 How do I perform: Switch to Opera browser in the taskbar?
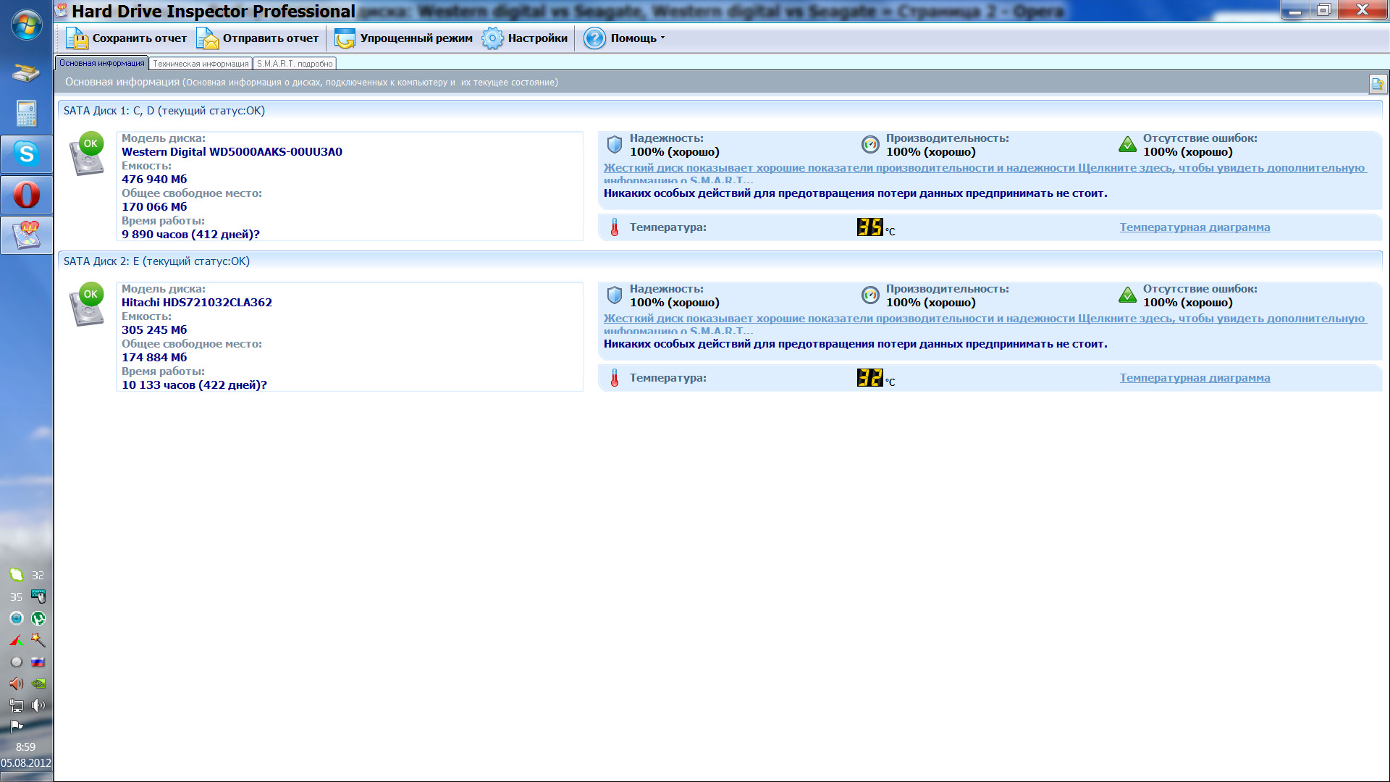[x=26, y=194]
